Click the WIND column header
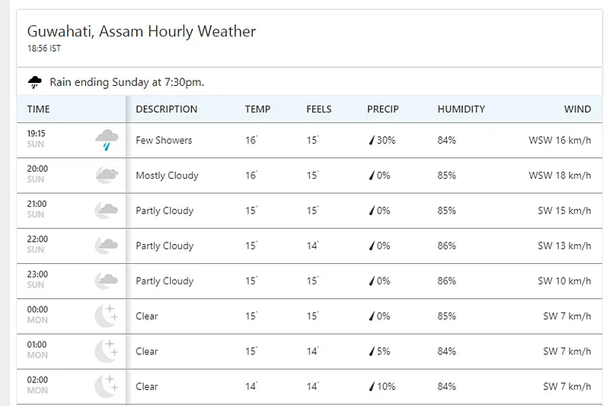610x406 pixels. pyautogui.click(x=577, y=109)
